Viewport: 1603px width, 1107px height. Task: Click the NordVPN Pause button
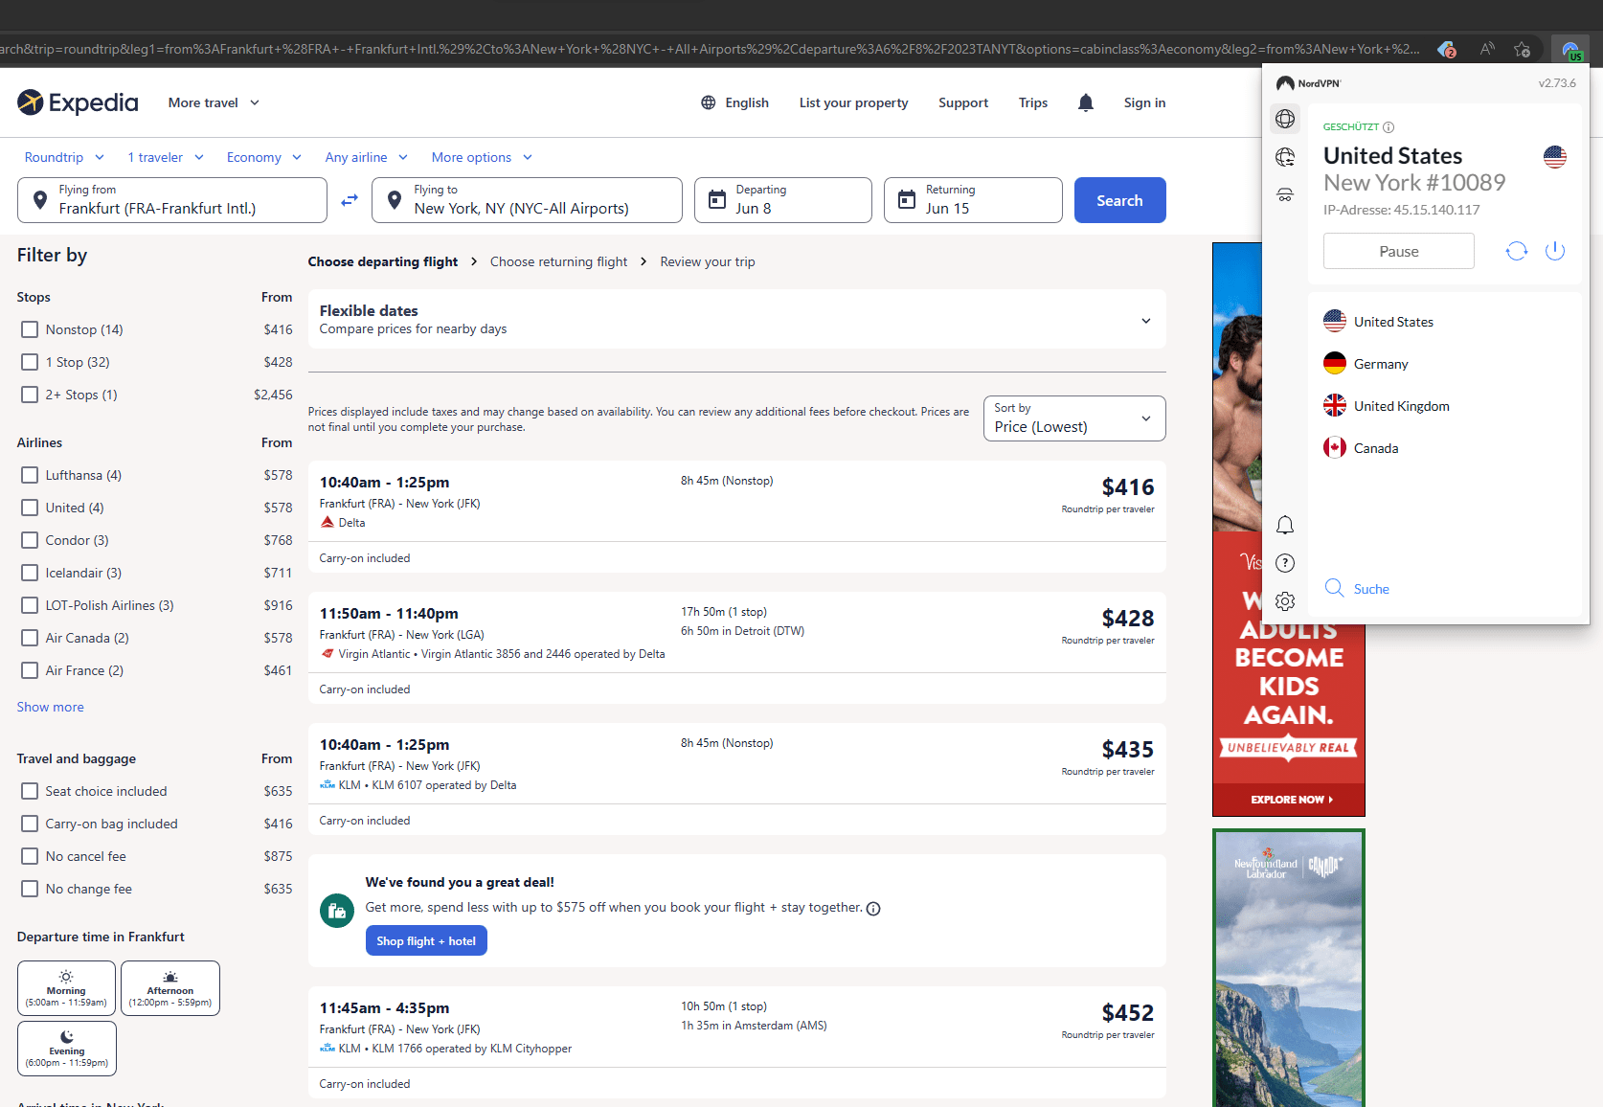coord(1398,251)
